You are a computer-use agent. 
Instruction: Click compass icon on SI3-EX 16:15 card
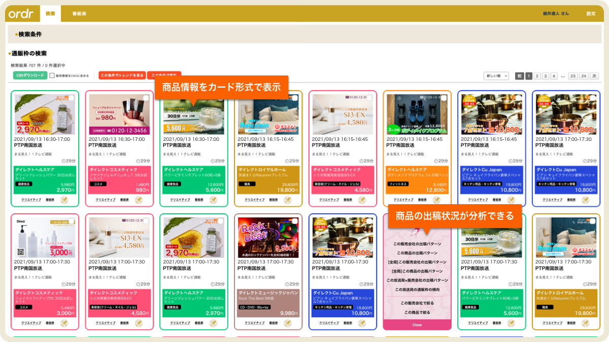tap(361, 200)
